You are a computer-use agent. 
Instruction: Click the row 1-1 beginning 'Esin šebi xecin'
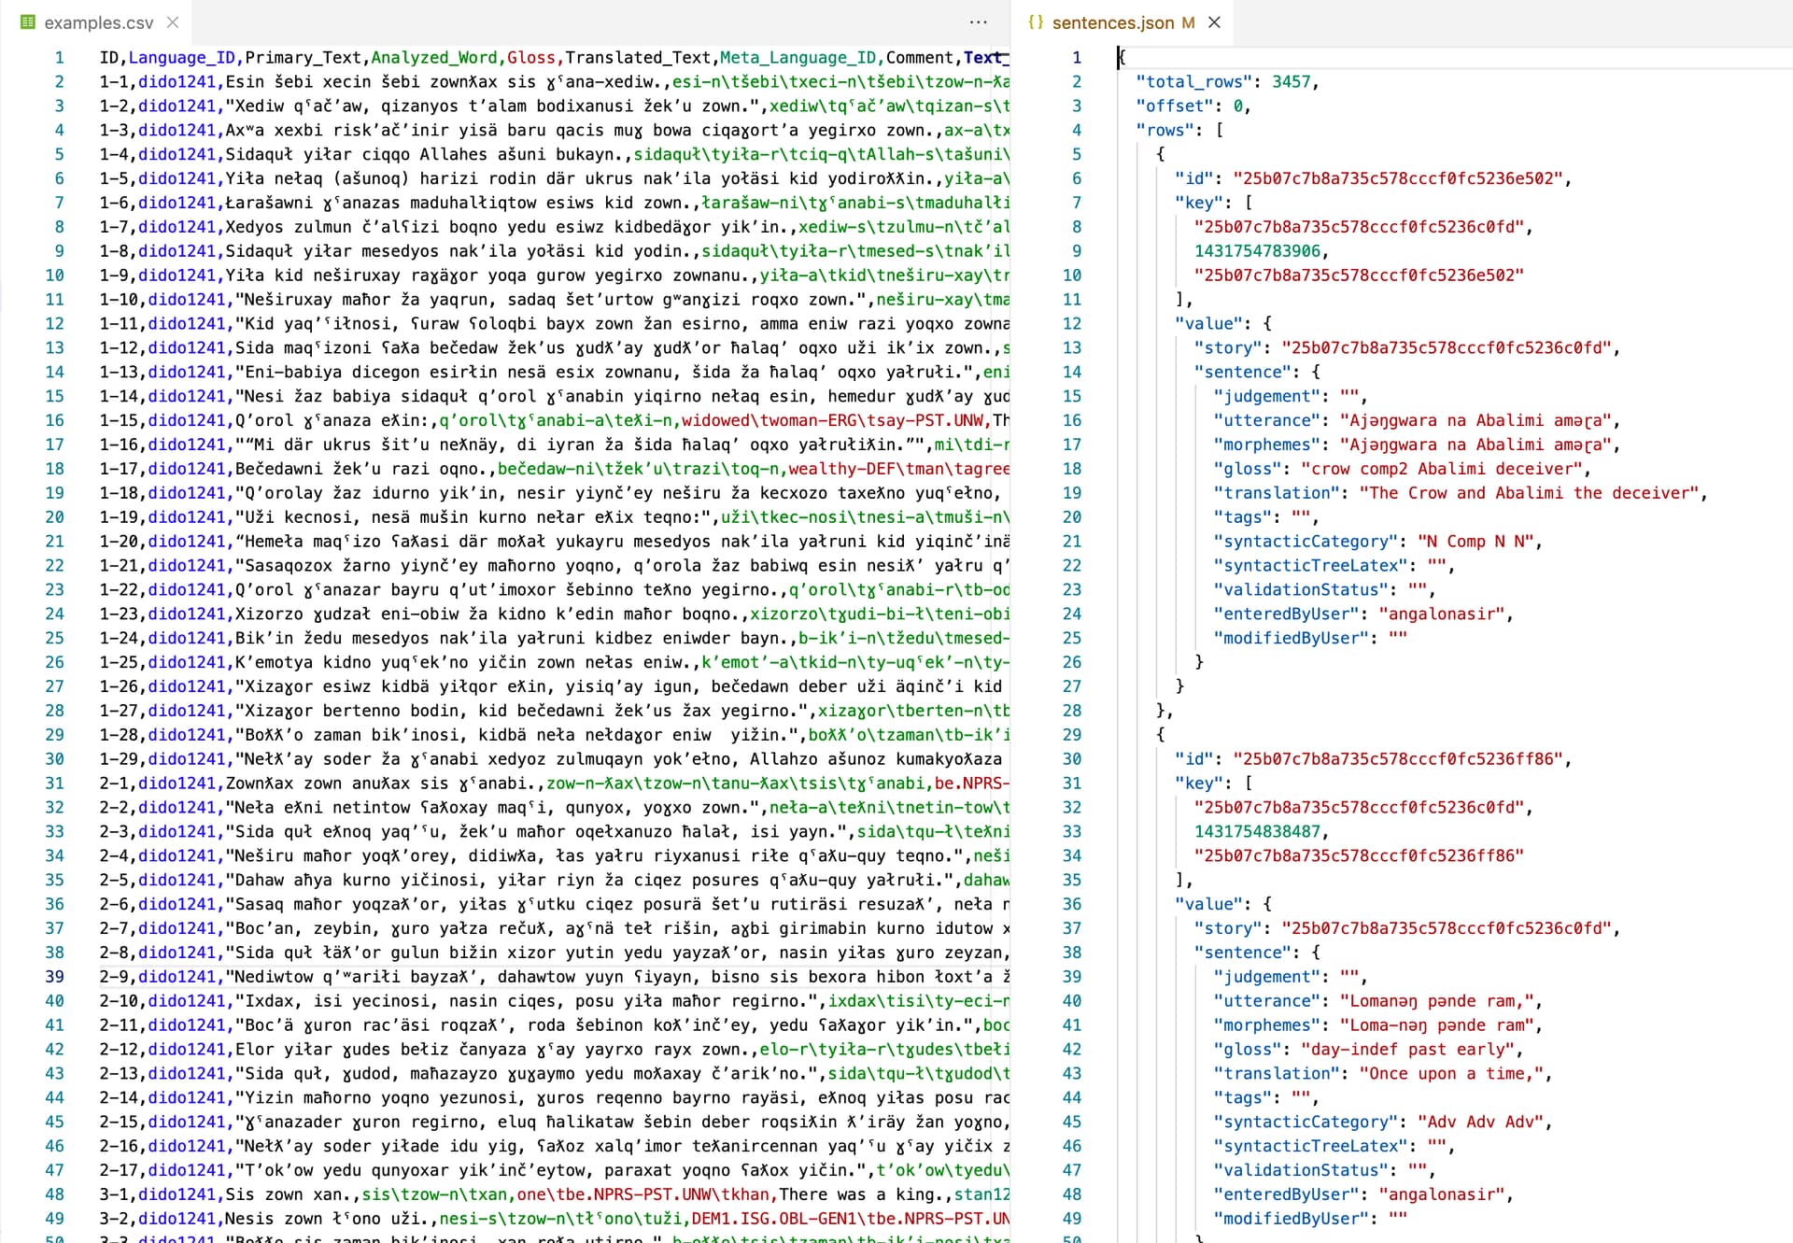click(x=555, y=82)
